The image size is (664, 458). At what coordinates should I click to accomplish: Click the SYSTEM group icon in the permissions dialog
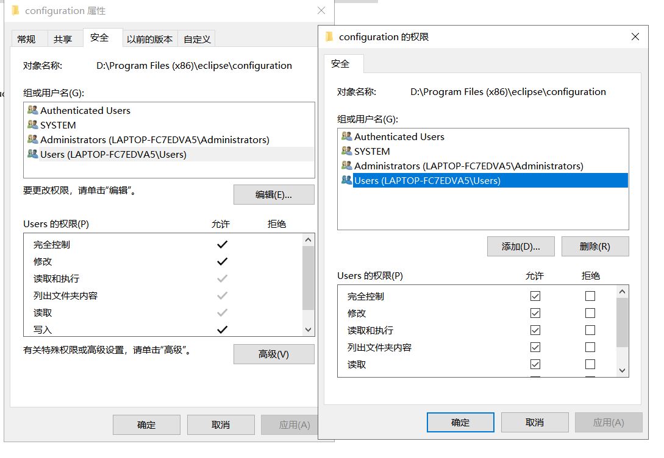click(347, 152)
